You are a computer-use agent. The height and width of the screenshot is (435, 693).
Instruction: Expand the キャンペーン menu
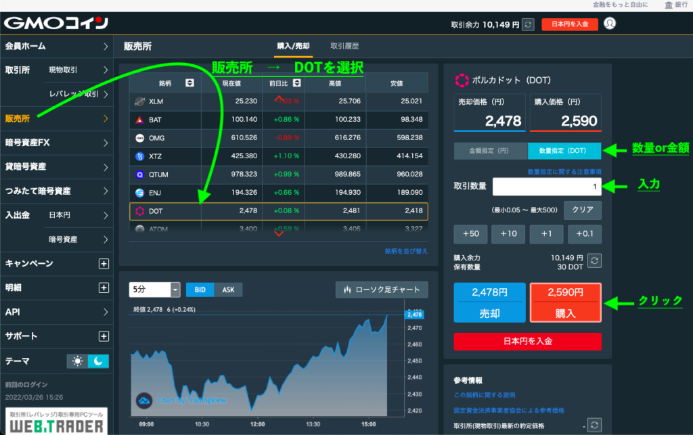104,264
